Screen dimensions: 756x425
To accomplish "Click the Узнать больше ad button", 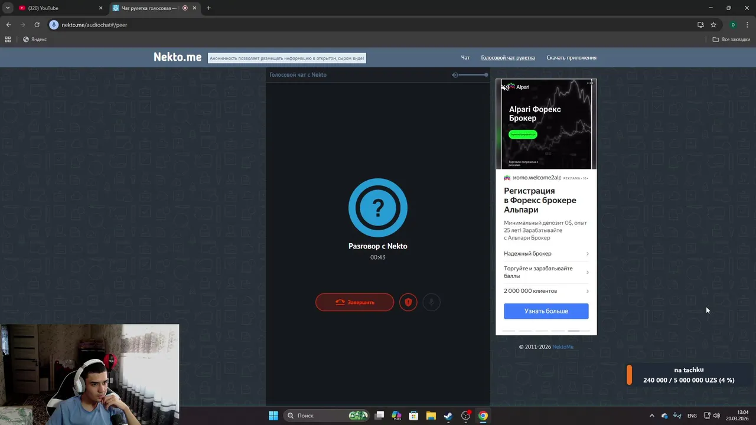I will pyautogui.click(x=546, y=311).
